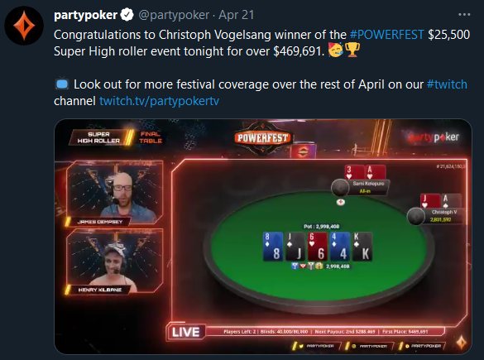Open the @partypoker handle
The image size is (484, 360).
tap(174, 15)
